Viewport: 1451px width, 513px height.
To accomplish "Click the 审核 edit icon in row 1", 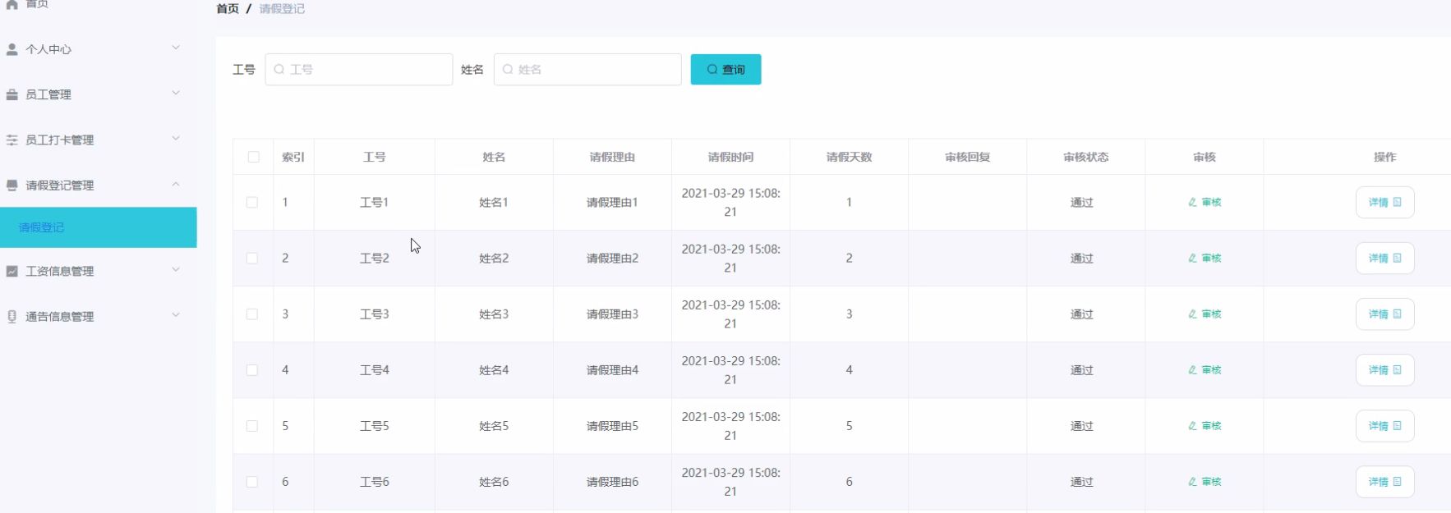I will coord(1192,202).
